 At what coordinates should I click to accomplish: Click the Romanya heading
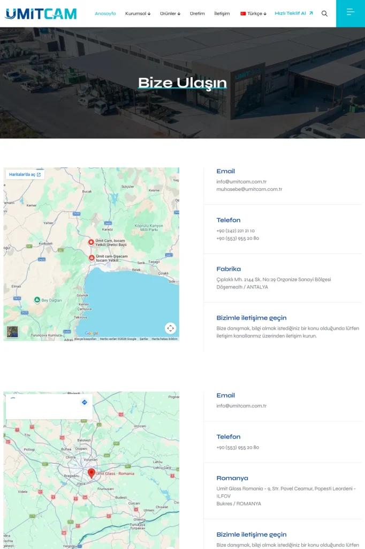[232, 478]
